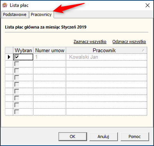
Task: Tick the checkbox in the fifth row
Action: (17, 84)
